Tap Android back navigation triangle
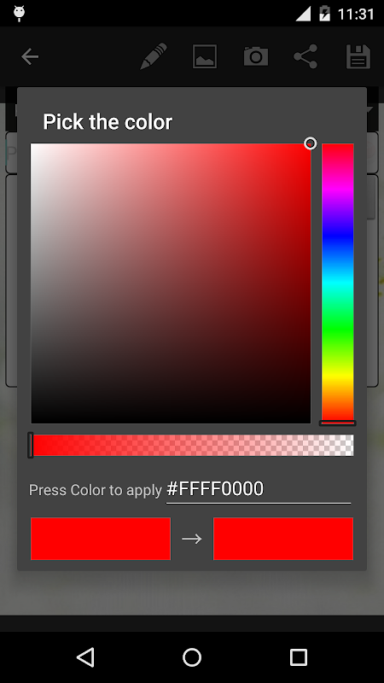 [85, 657]
